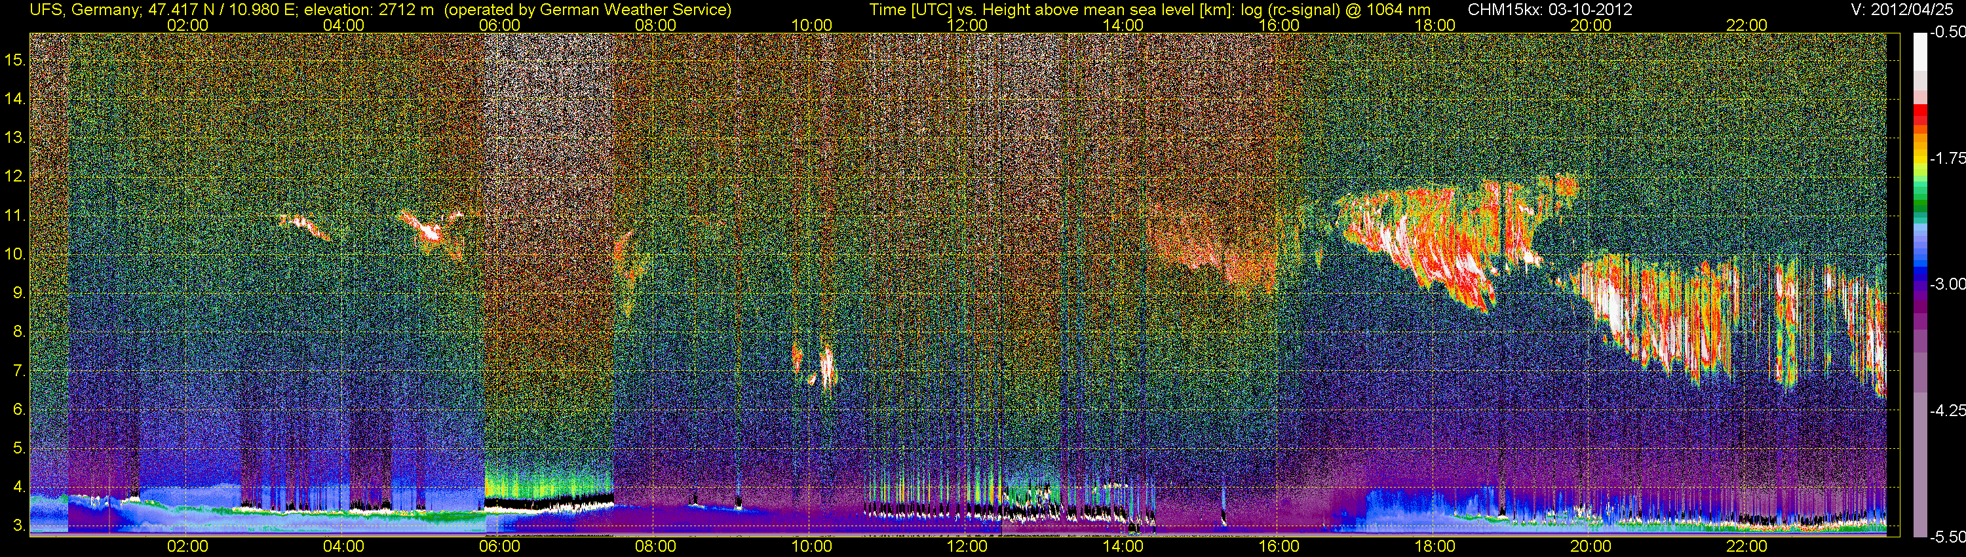1966x557 pixels.
Task: Click the '20:00' label on top time axis
Action: [x=1590, y=25]
